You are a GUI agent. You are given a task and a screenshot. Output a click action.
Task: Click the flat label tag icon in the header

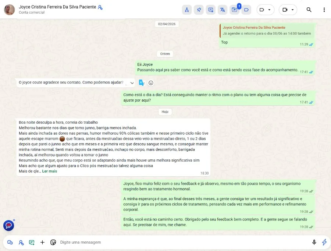(246, 10)
